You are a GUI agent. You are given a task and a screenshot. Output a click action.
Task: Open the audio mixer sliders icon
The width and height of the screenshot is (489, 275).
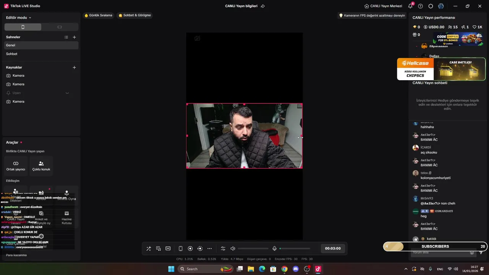(x=223, y=249)
